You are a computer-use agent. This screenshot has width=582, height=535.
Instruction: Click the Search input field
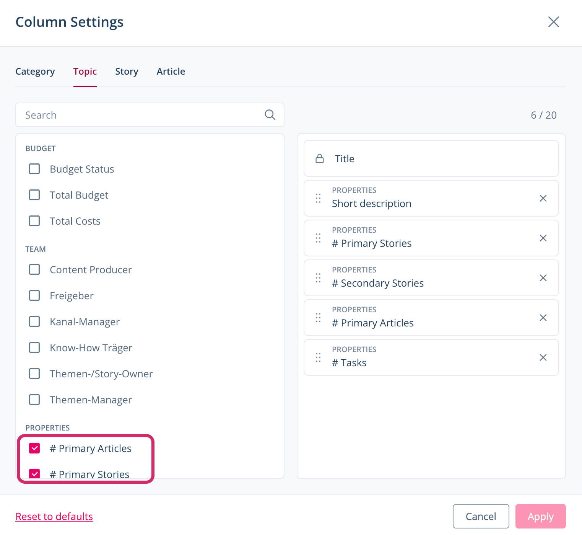point(150,115)
